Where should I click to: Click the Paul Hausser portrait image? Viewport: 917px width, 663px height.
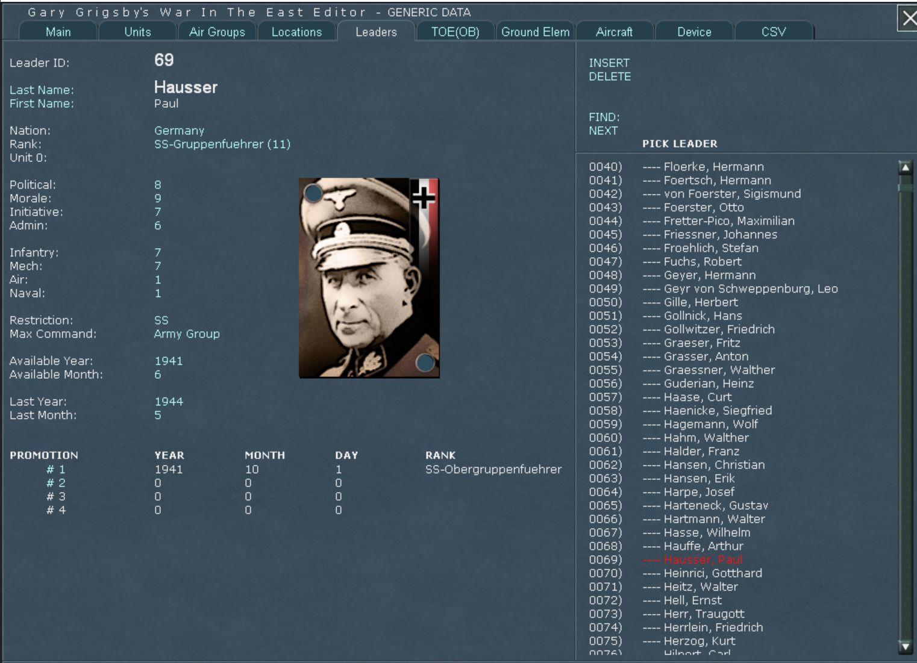369,278
